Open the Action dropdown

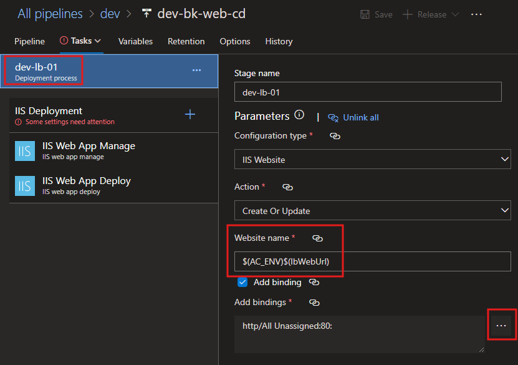372,210
